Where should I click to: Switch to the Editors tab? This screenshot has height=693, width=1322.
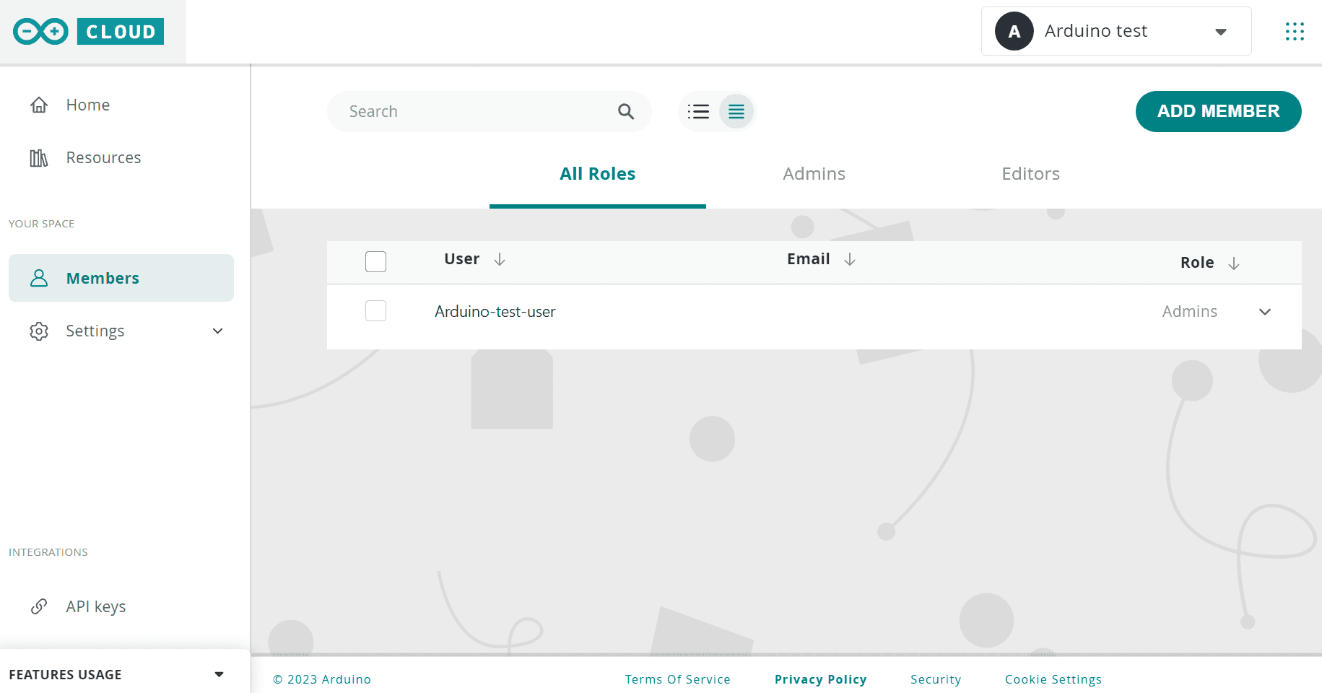1030,174
